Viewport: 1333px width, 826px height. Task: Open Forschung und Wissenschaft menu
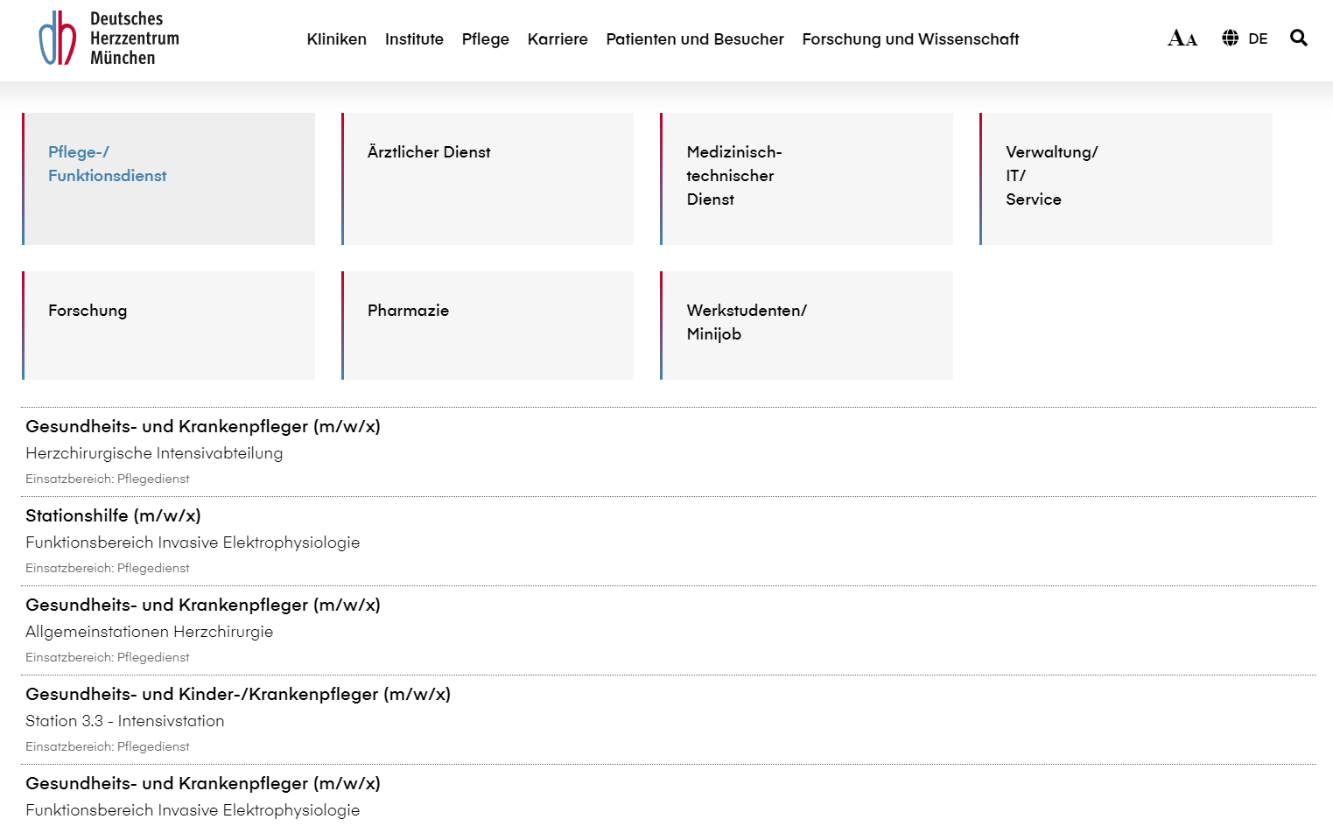(x=910, y=39)
